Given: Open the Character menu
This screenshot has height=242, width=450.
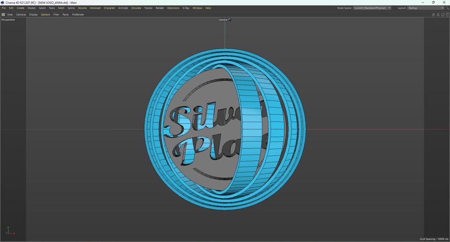Looking at the screenshot, I should tap(109, 8).
